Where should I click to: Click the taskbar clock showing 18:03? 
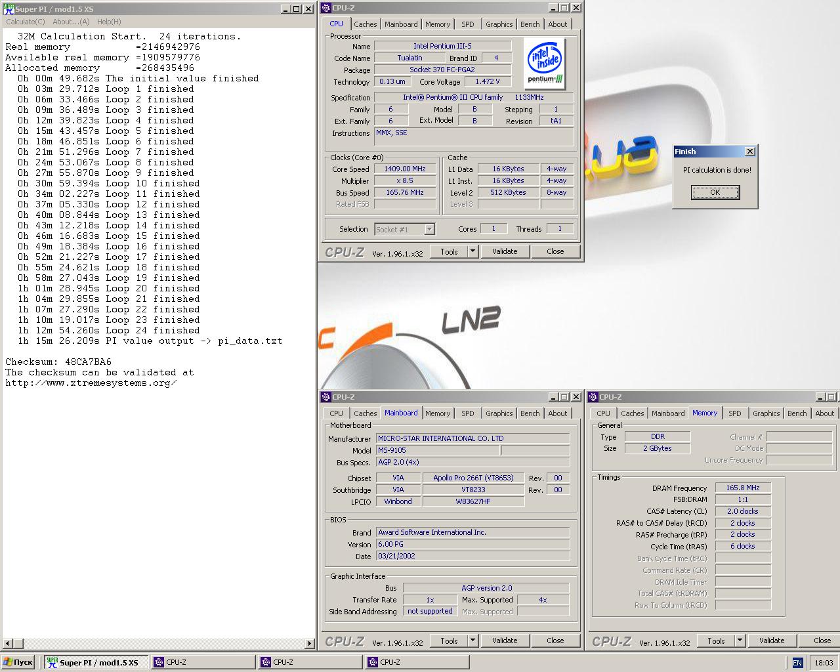coord(824,663)
